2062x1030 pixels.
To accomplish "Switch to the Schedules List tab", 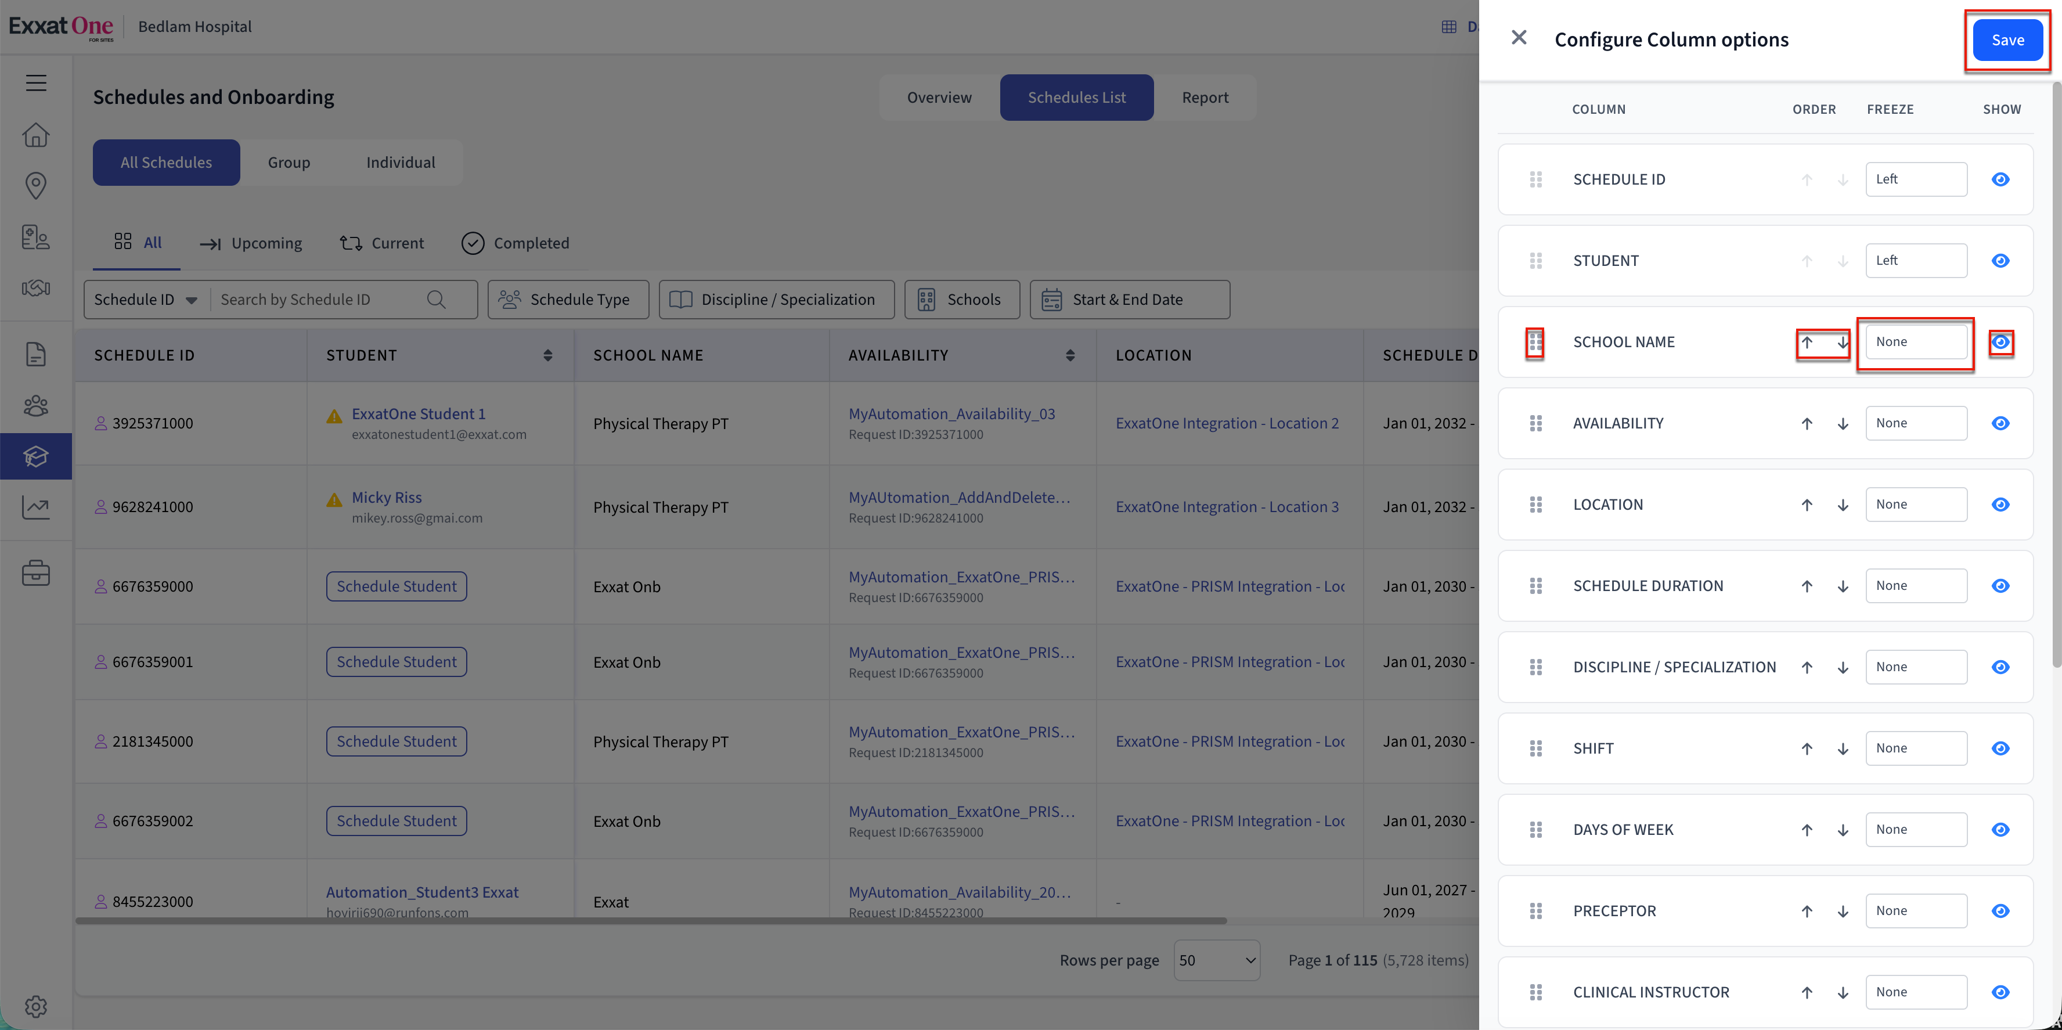I will point(1077,98).
